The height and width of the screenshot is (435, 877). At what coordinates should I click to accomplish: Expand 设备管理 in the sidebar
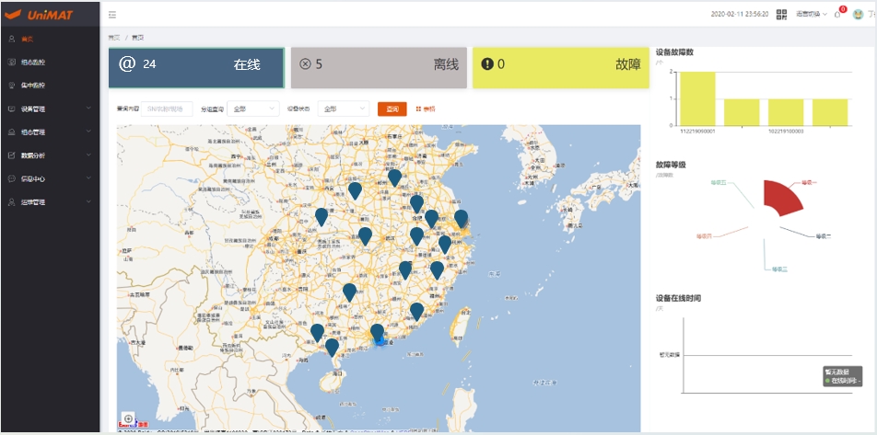coord(50,109)
